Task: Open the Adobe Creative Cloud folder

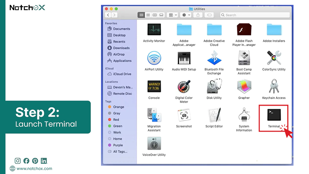Action: (x=214, y=30)
